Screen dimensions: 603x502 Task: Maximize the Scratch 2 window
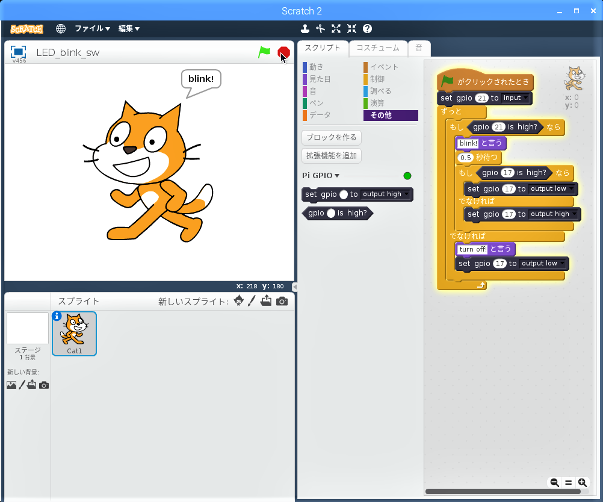tap(577, 11)
